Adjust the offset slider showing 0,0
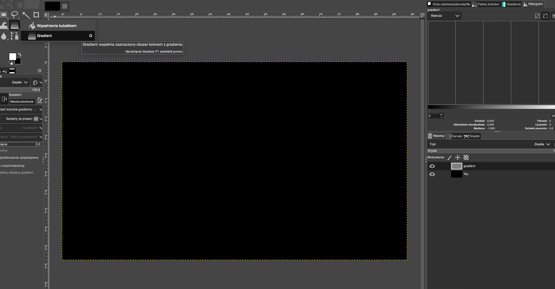555x289 pixels. [21, 144]
